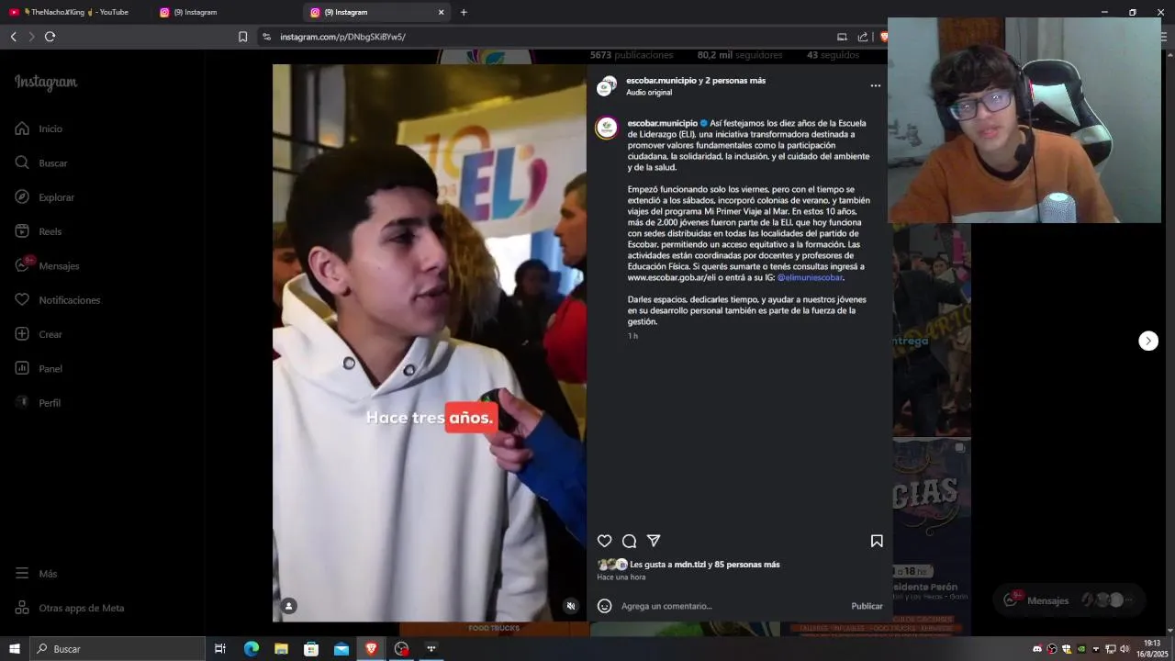Open the Mail app from taskbar
The width and height of the screenshot is (1175, 661).
341,648
